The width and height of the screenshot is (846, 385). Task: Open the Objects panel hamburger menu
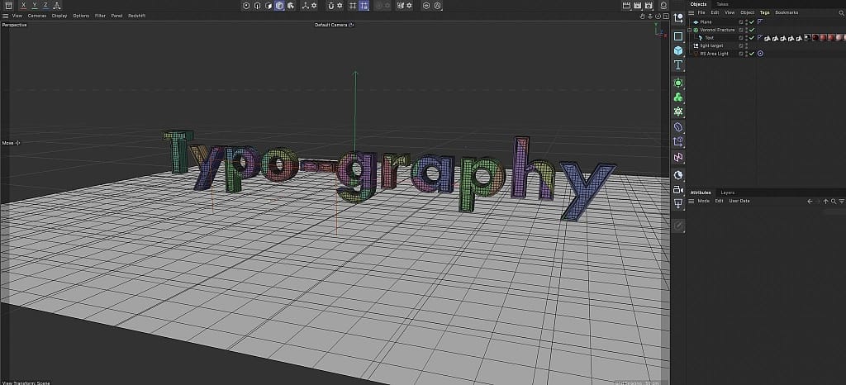(692, 12)
